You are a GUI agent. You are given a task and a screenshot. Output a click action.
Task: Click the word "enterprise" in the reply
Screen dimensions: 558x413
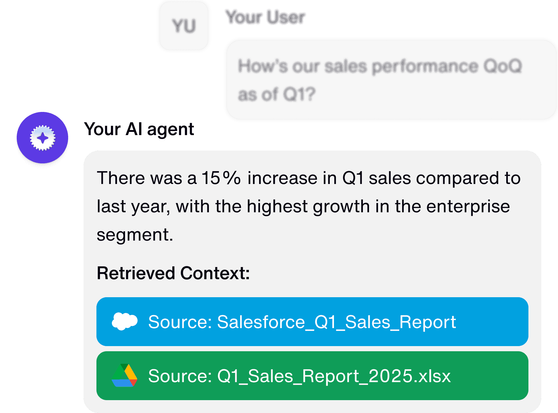click(468, 206)
